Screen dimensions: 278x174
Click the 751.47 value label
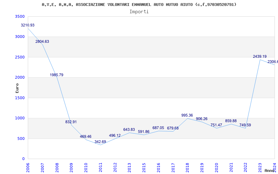216,125
